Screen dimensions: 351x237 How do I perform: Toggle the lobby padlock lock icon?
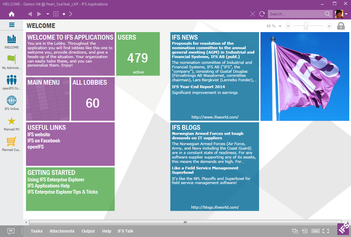click(x=341, y=26)
